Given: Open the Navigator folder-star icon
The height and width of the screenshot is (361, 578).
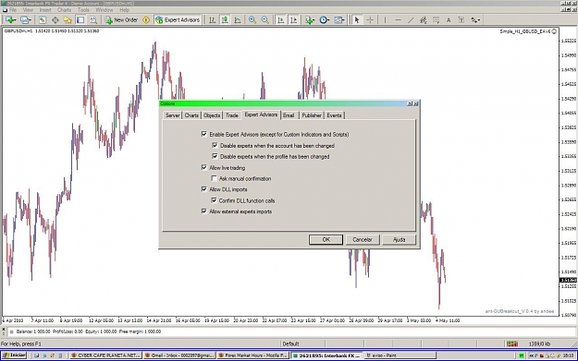Looking at the screenshot, I should (x=68, y=20).
